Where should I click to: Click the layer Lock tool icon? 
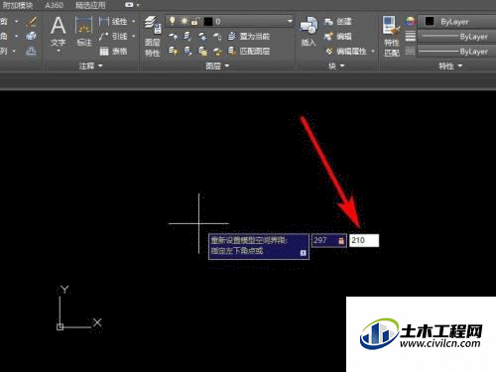(217, 36)
